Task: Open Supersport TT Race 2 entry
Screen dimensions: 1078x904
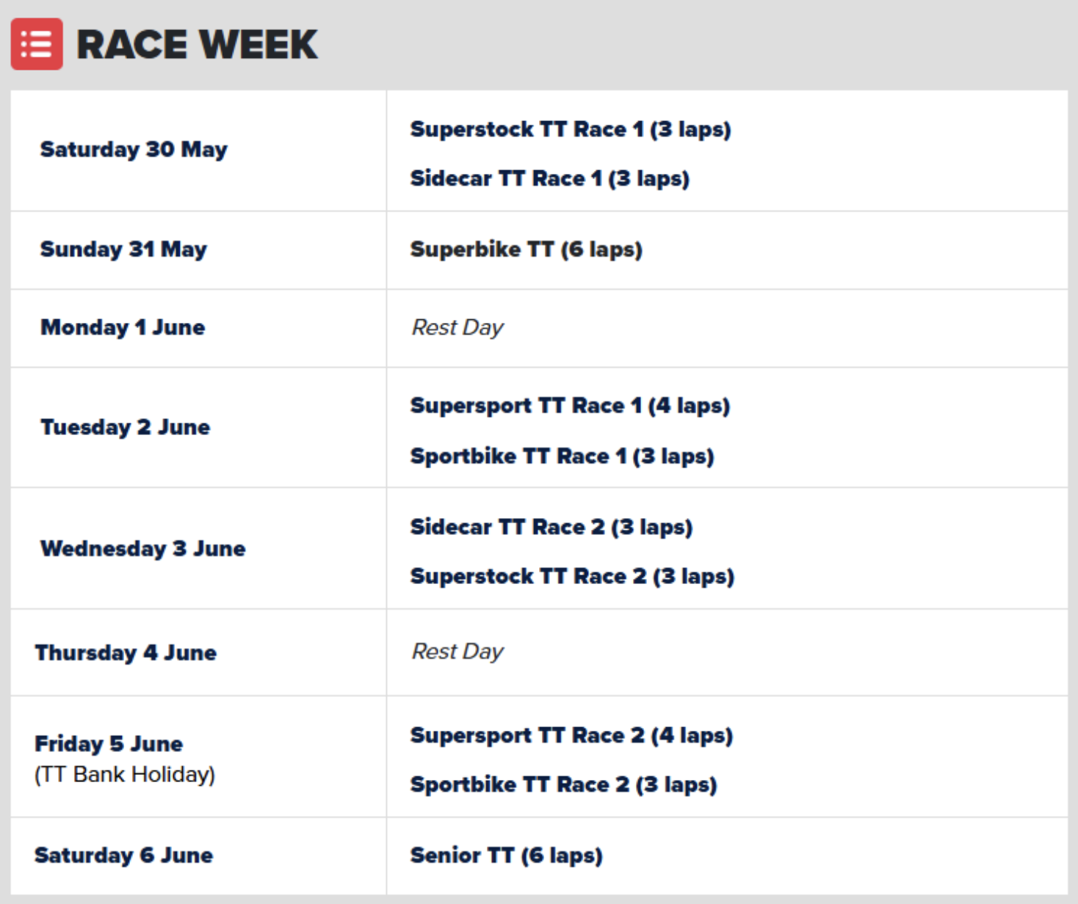Action: 571,735
